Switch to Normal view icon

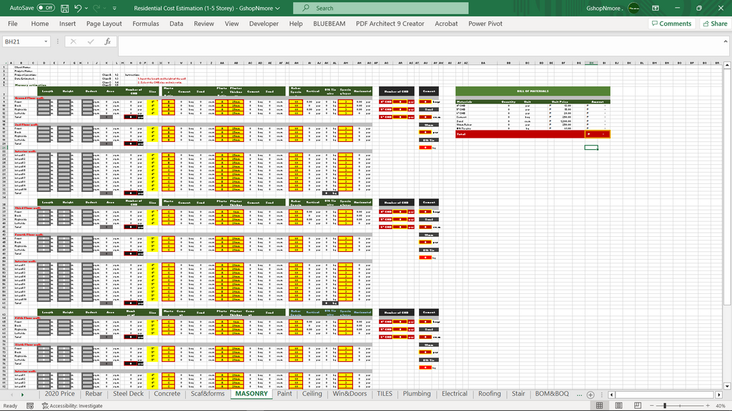600,406
